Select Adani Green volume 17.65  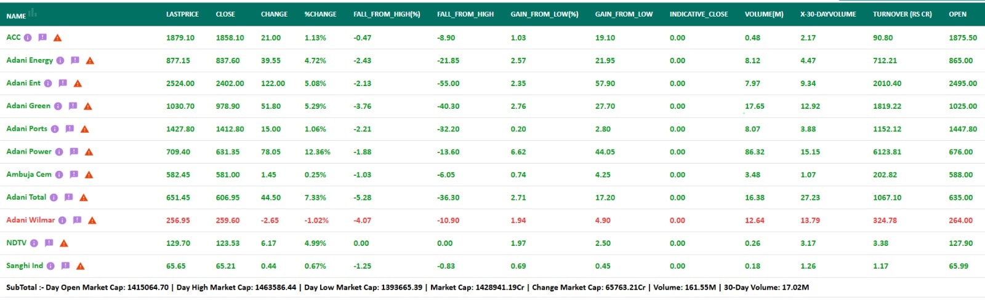coord(754,106)
